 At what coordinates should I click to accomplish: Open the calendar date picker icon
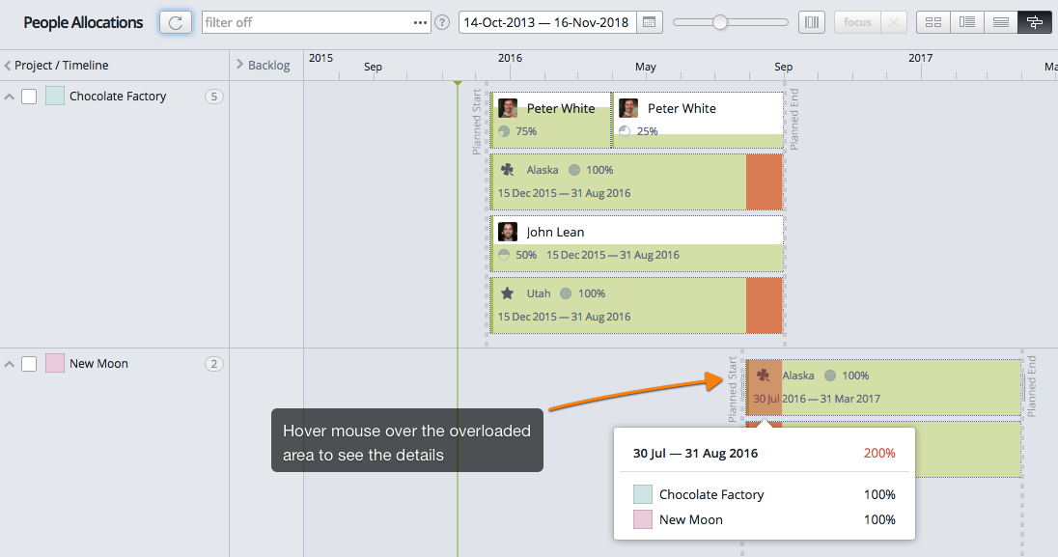click(648, 21)
